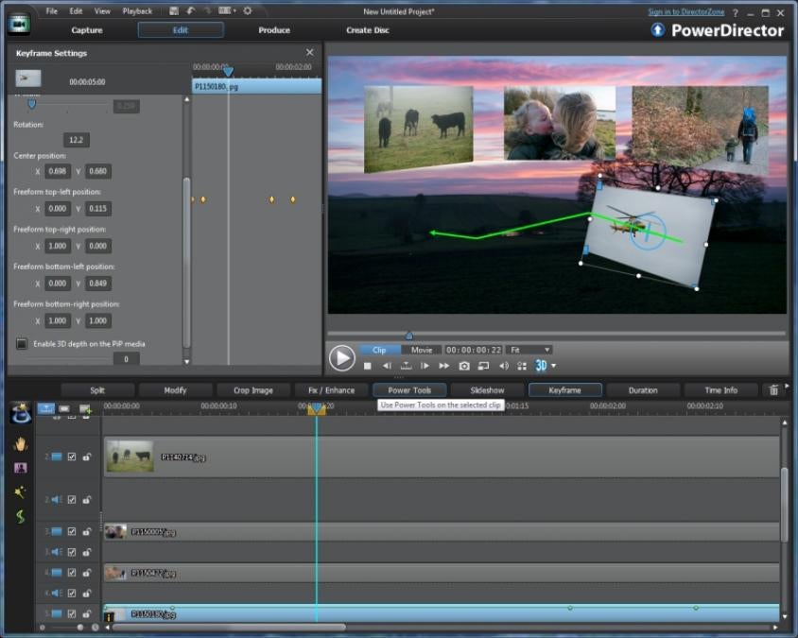Enable 3D depth on the PiP media

[22, 344]
